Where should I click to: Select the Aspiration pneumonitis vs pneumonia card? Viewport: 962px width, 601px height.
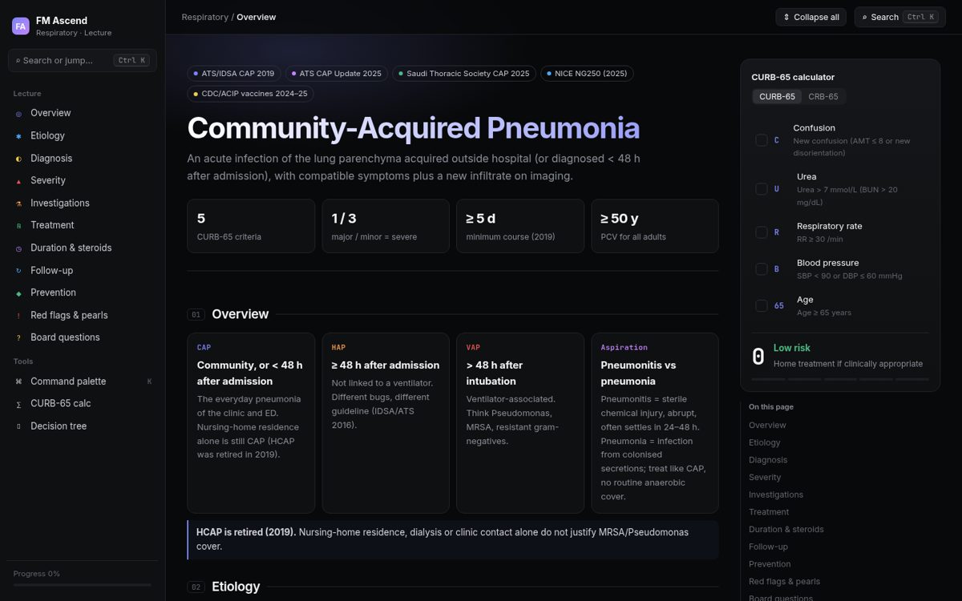tap(655, 423)
